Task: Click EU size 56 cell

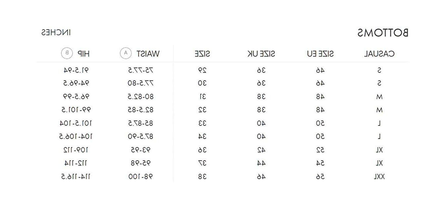Action: (320, 177)
